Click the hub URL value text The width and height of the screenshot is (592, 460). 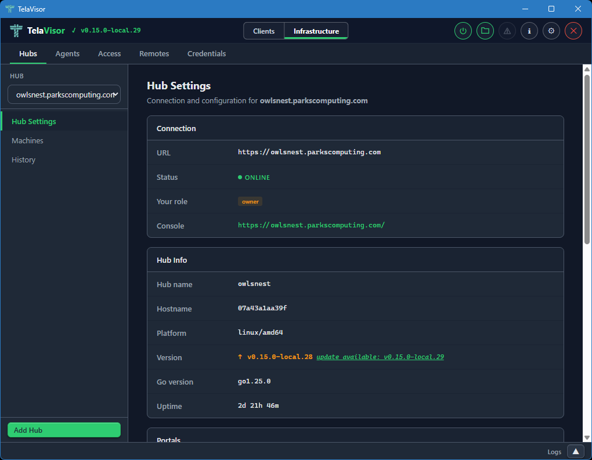click(x=309, y=152)
